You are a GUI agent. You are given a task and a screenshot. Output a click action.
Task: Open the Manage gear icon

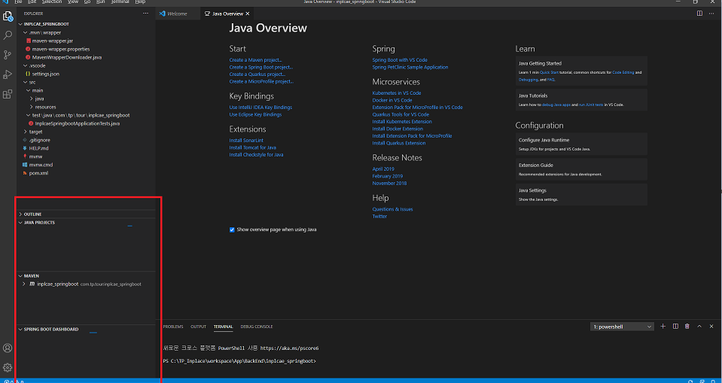(8, 367)
